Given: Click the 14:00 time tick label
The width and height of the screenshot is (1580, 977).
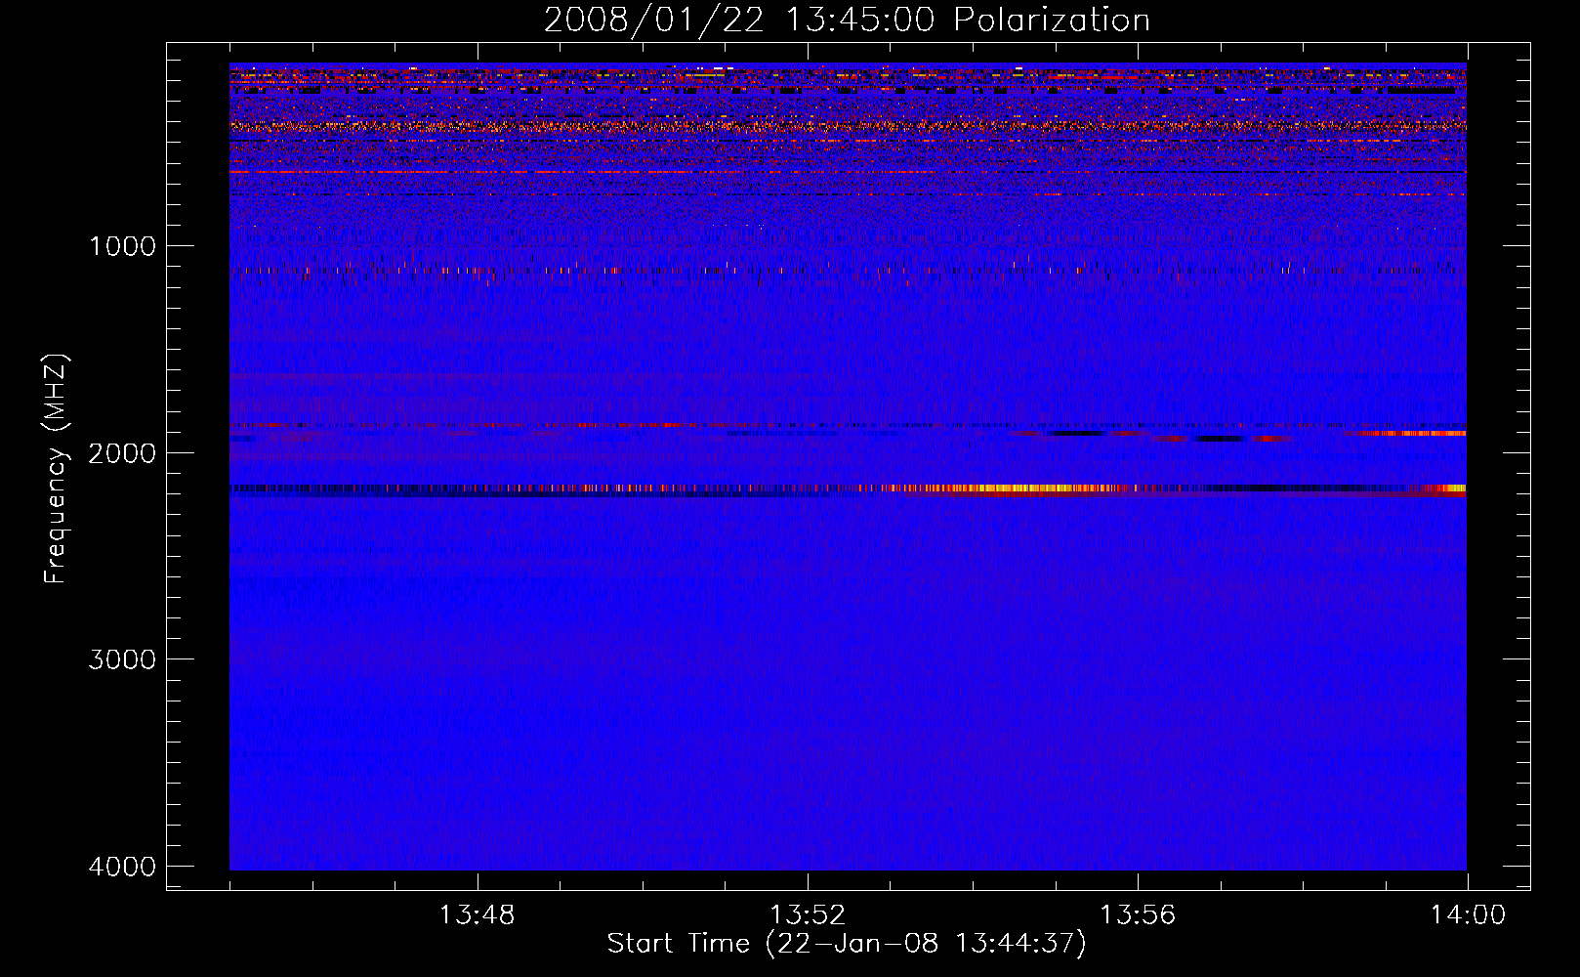Looking at the screenshot, I should (1468, 915).
